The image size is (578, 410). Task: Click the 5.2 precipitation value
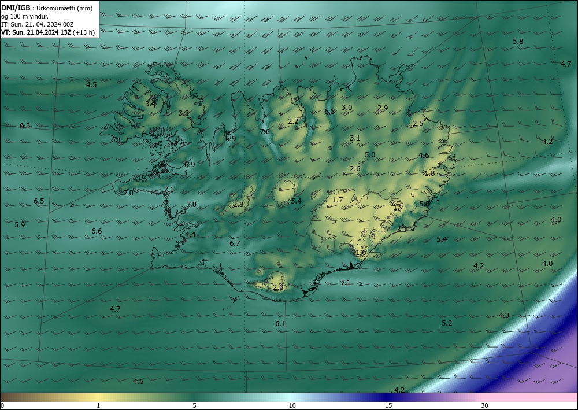(x=447, y=323)
